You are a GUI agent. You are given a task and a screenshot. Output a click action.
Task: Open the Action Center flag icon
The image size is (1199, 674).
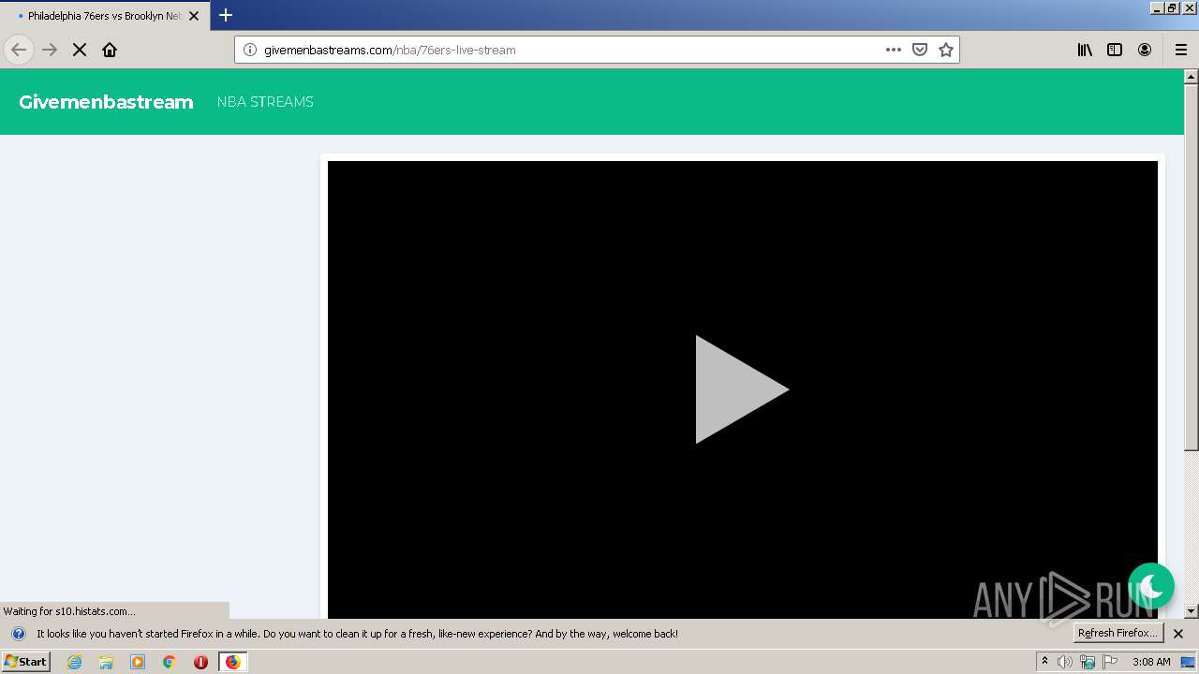point(1110,662)
